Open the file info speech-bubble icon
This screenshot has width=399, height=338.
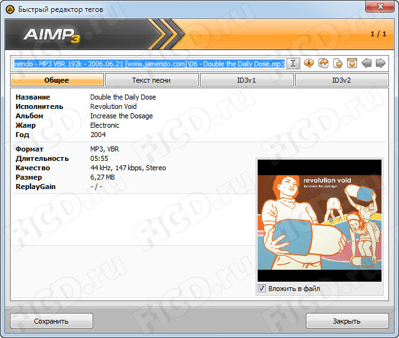309,63
